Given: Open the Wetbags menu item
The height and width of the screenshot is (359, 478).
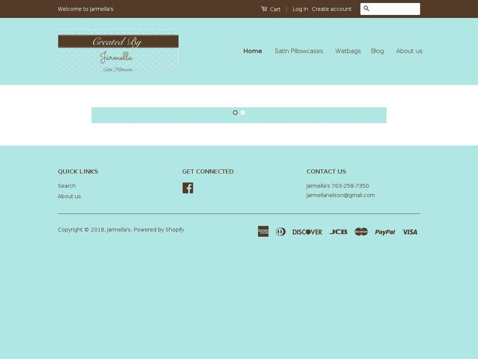Looking at the screenshot, I should pyautogui.click(x=348, y=51).
